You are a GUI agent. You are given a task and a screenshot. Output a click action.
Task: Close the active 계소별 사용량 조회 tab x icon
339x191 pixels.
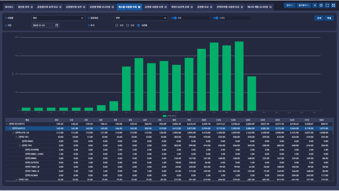[139, 7]
